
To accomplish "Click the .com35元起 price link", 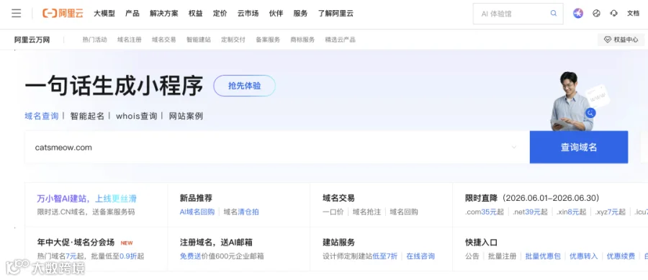I will coord(485,212).
